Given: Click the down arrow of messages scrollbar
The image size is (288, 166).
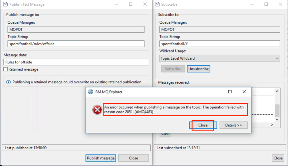Looking at the screenshot, I should tap(277, 119).
